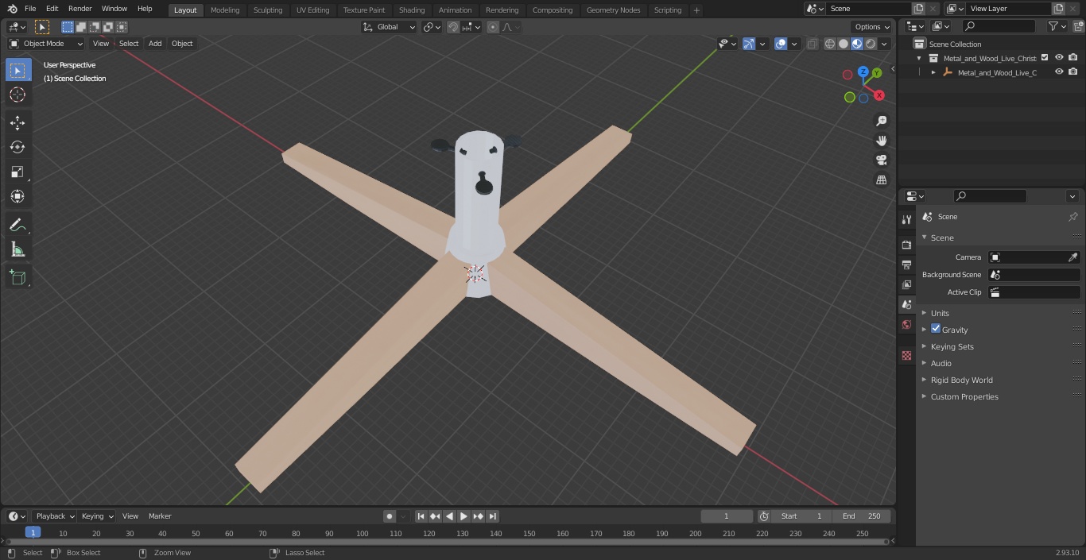The height and width of the screenshot is (560, 1086).
Task: Open the Keying dropdown
Action: click(x=97, y=516)
